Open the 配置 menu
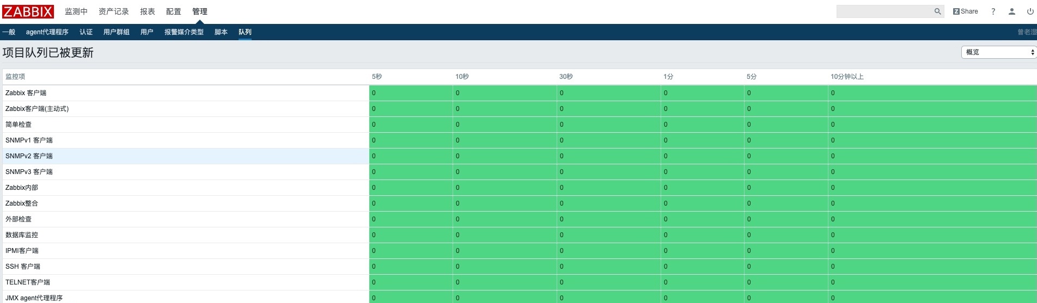This screenshot has width=1037, height=303. pos(173,11)
